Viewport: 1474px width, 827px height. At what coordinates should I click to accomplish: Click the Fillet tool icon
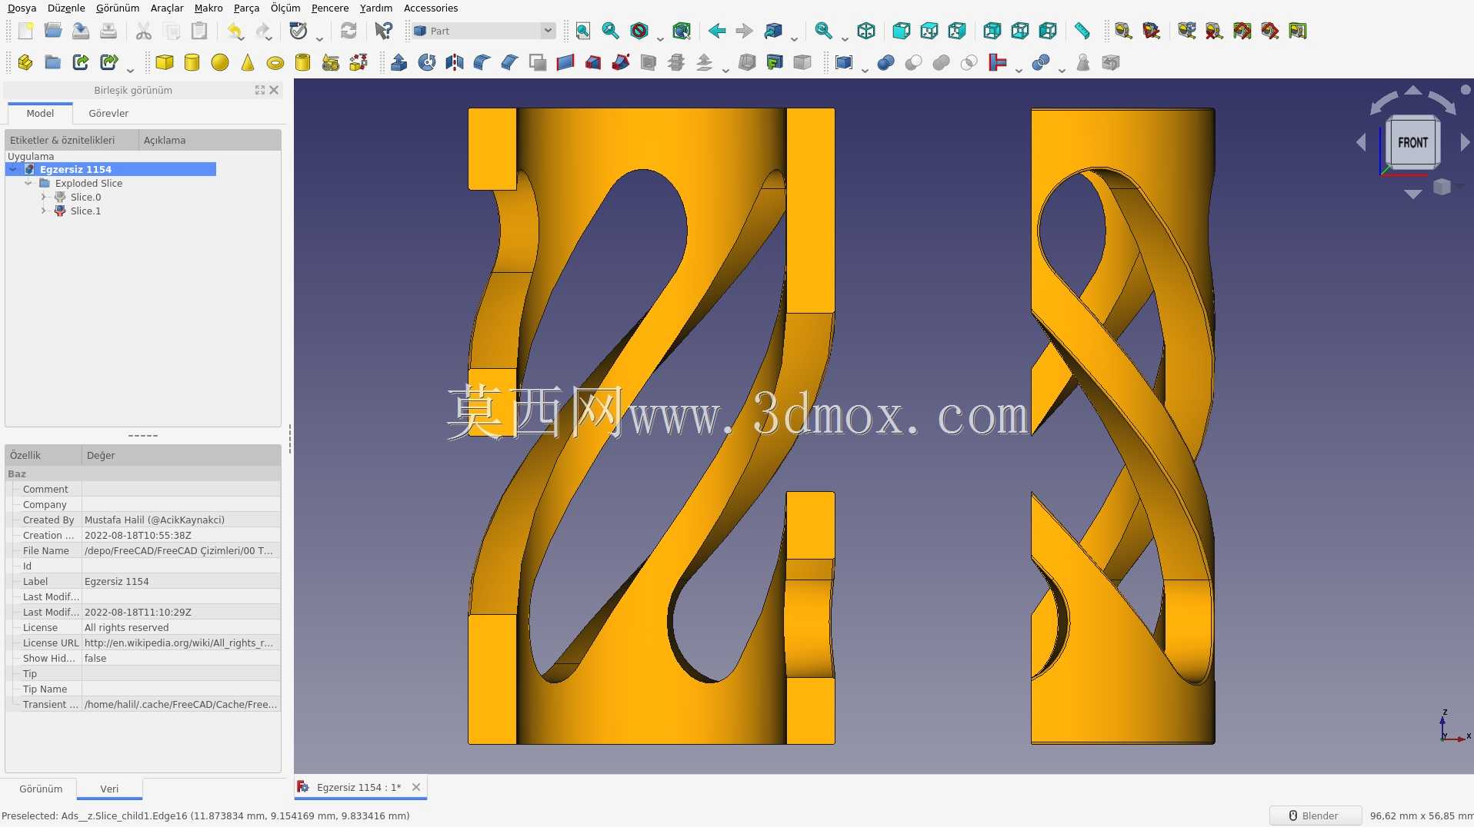pyautogui.click(x=482, y=62)
